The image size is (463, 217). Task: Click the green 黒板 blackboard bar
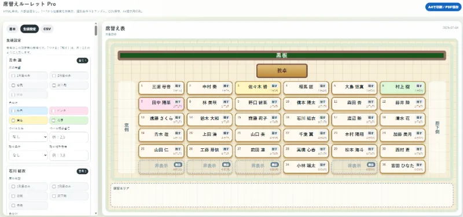282,55
